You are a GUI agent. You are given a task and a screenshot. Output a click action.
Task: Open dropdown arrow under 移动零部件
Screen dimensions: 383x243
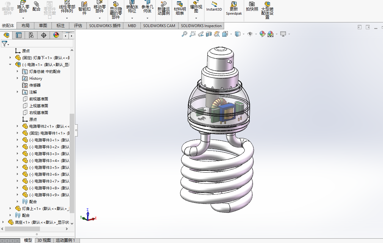tap(100, 18)
